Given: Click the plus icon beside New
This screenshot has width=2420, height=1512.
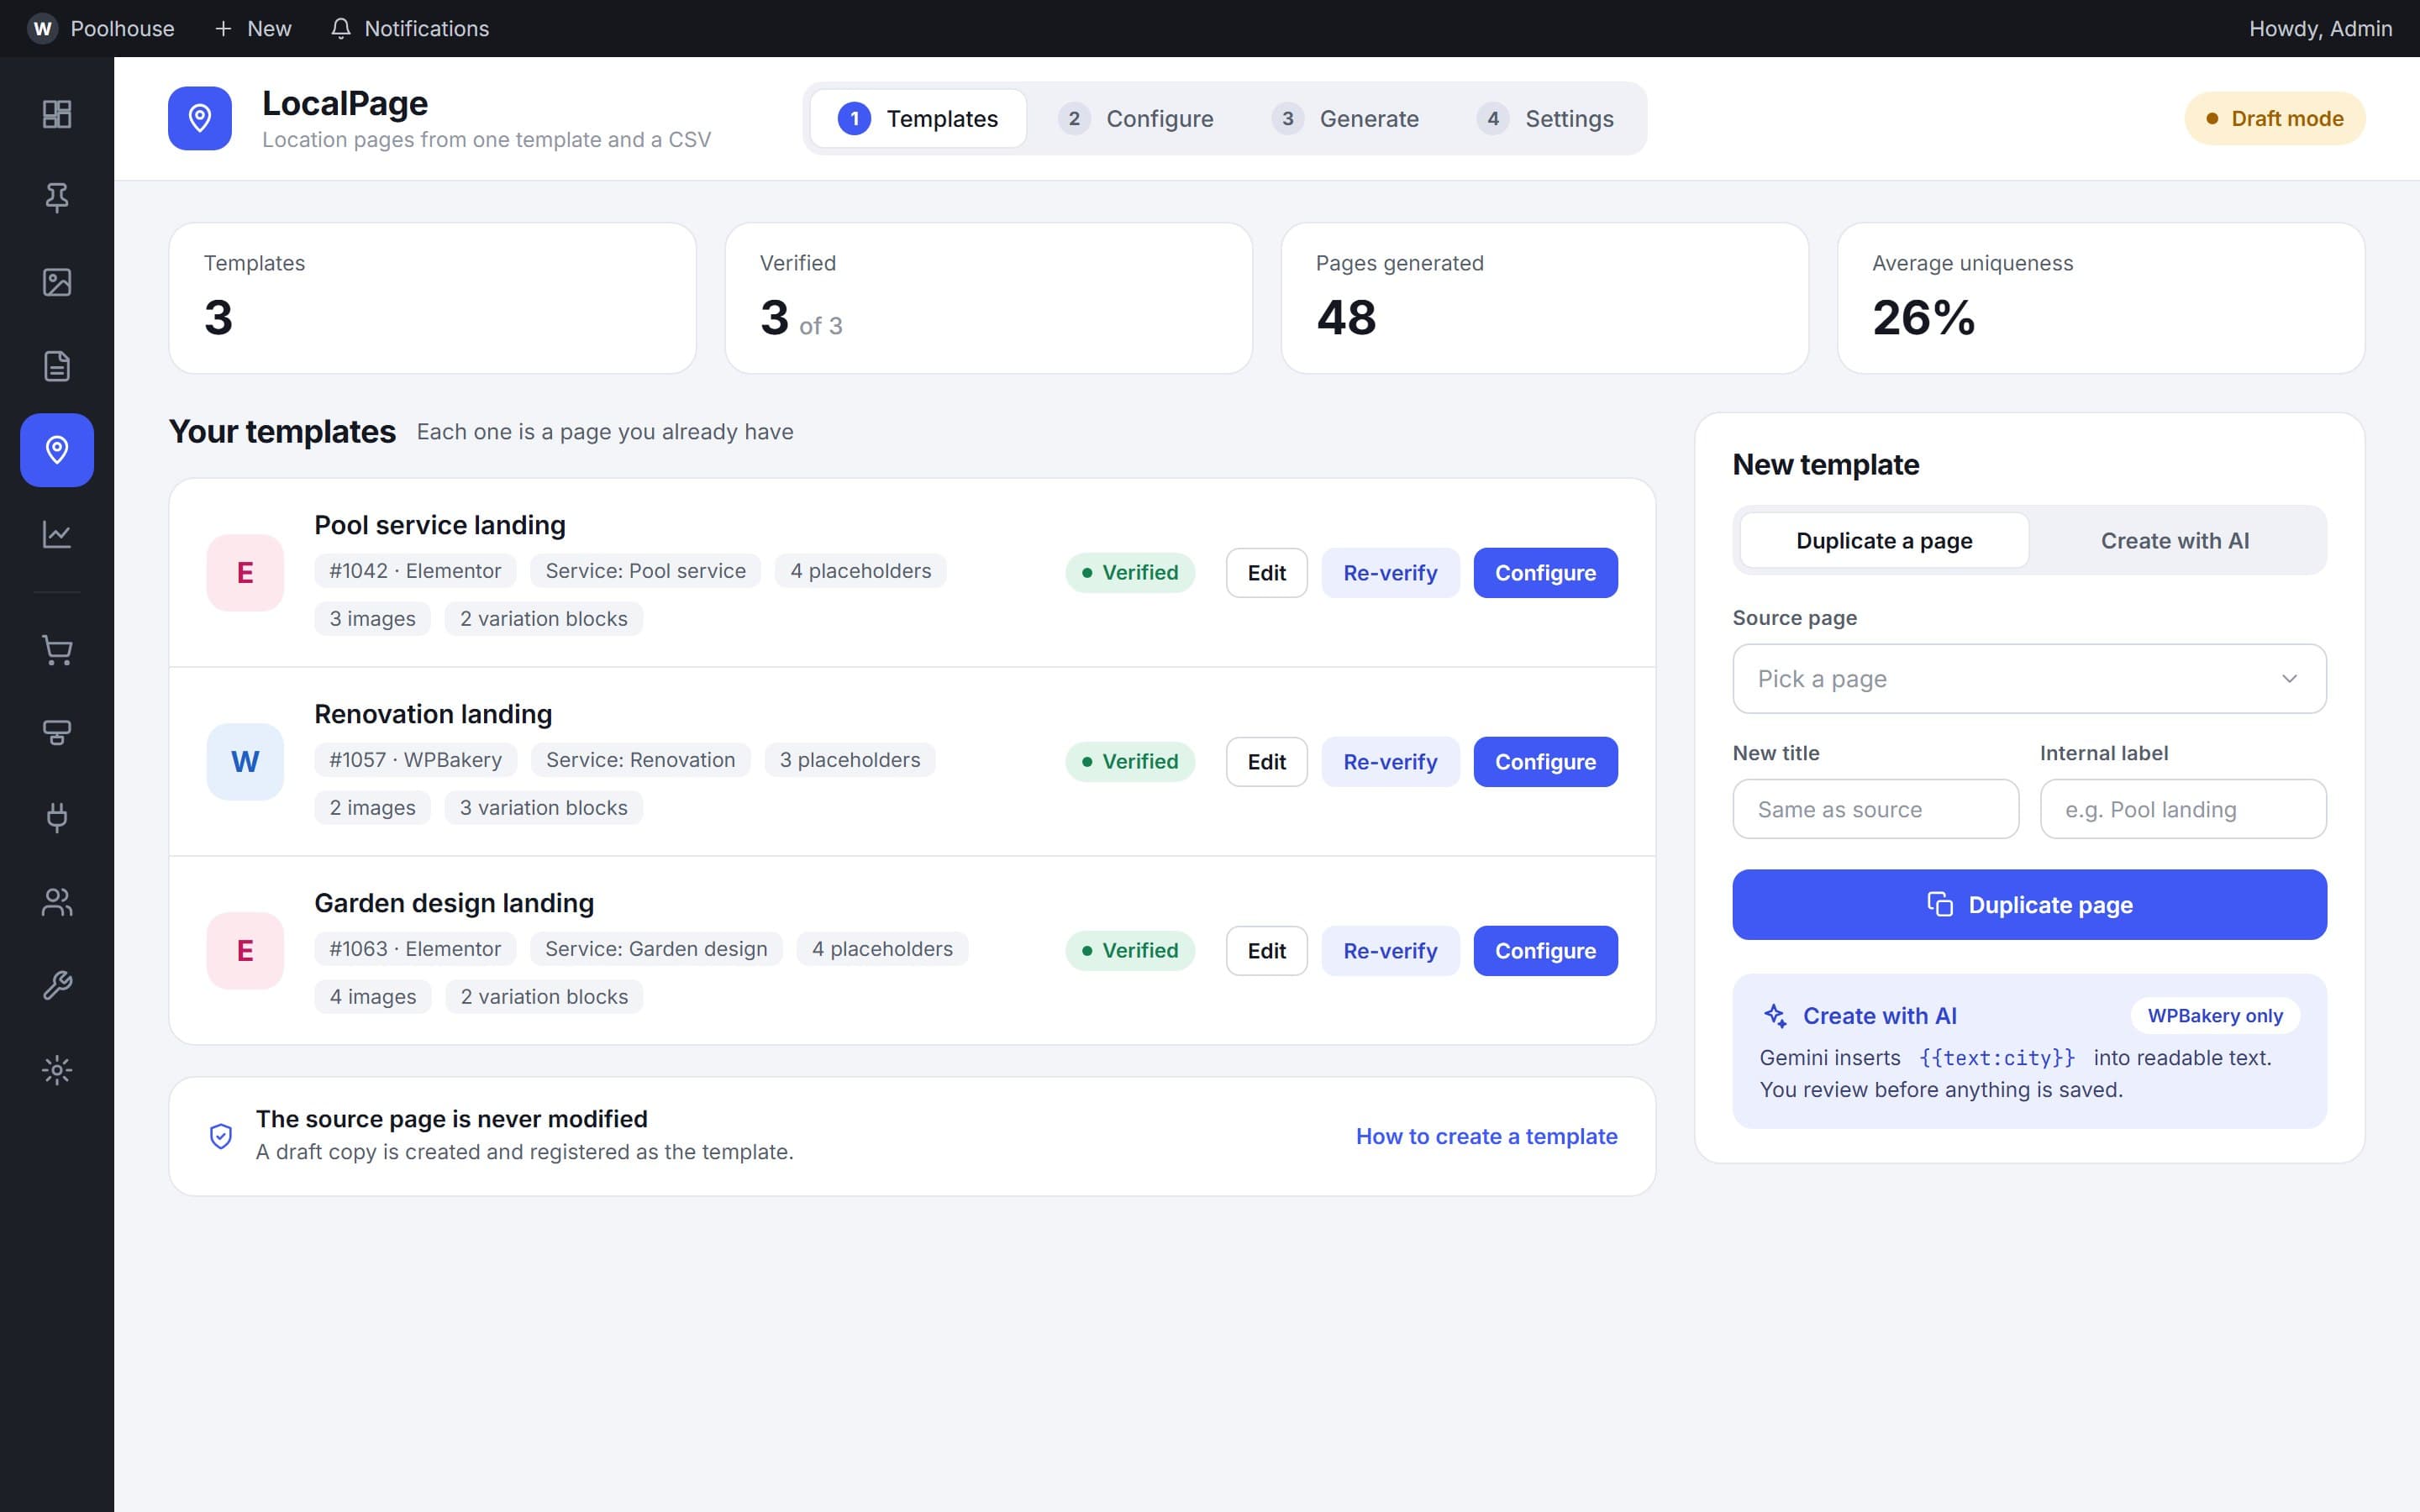Looking at the screenshot, I should point(223,28).
